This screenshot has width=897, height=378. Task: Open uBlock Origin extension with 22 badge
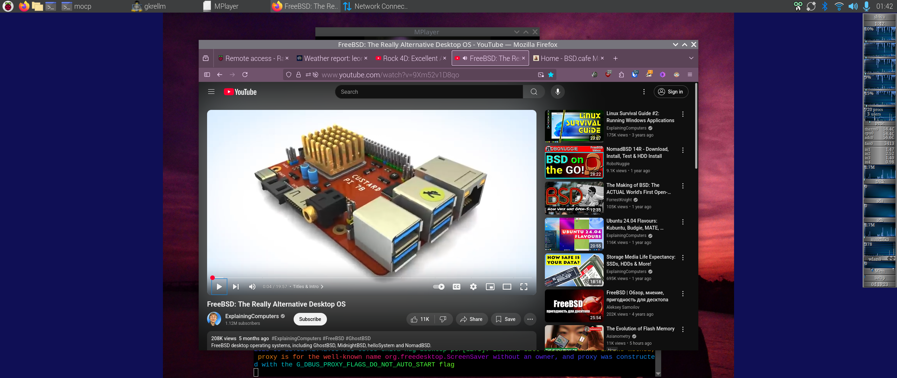tap(608, 74)
